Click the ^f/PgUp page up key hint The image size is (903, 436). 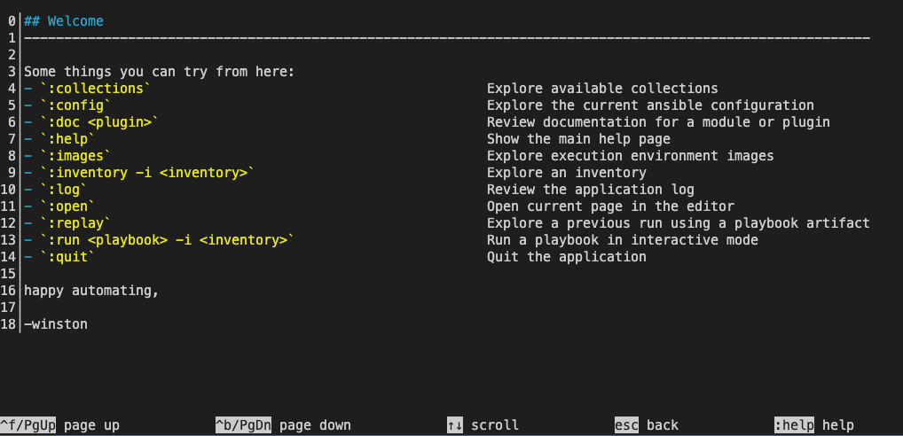tap(28, 425)
